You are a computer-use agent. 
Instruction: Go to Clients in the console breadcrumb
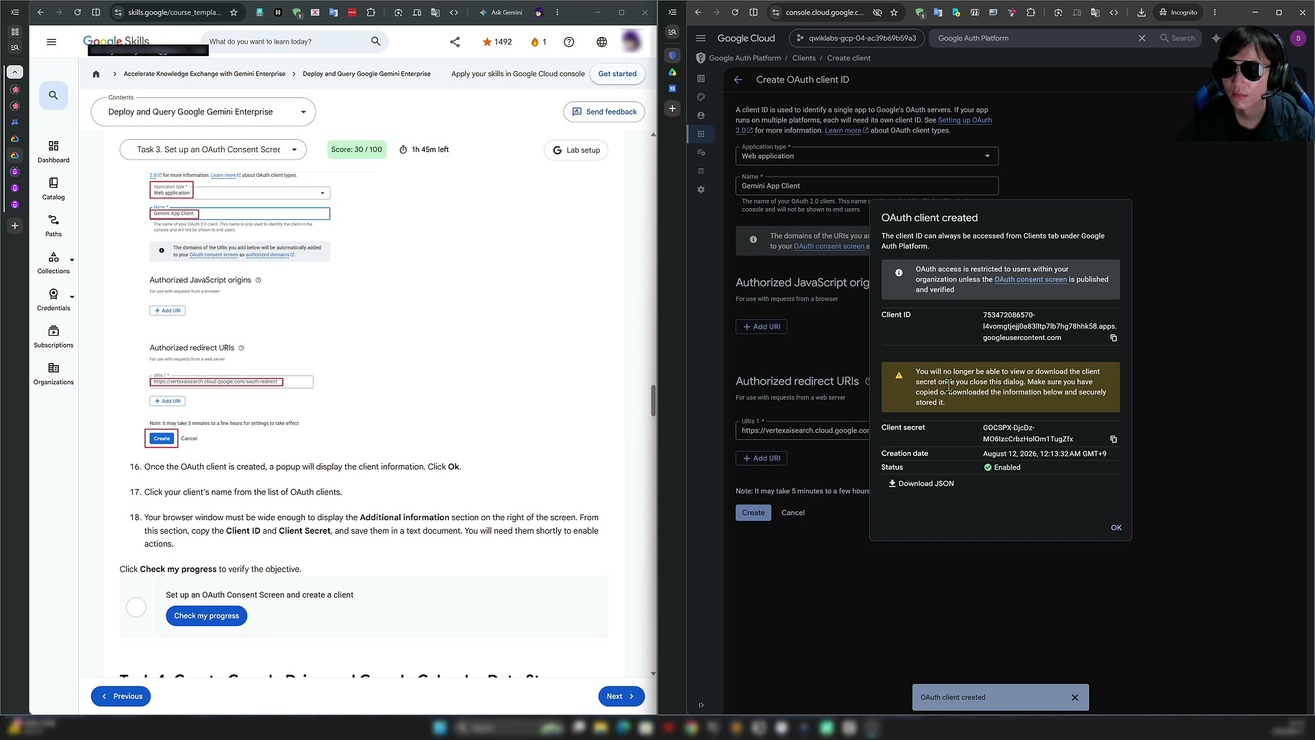click(x=803, y=58)
